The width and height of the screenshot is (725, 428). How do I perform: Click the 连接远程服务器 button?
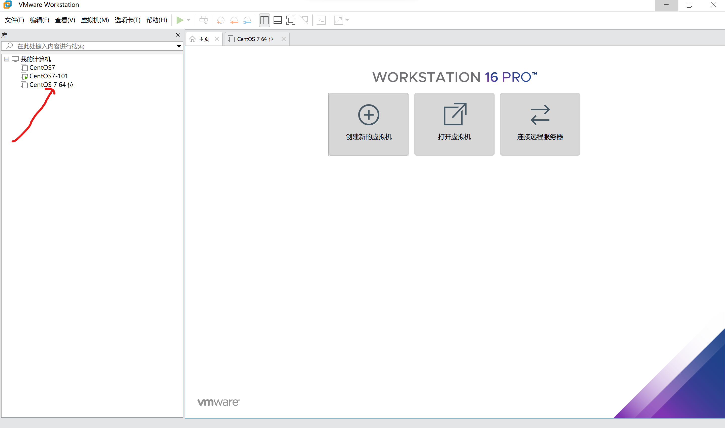coord(540,124)
